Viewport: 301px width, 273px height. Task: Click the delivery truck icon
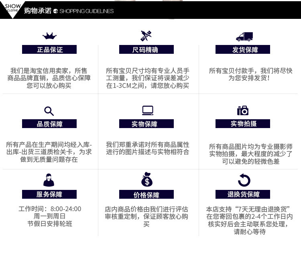click(244, 37)
